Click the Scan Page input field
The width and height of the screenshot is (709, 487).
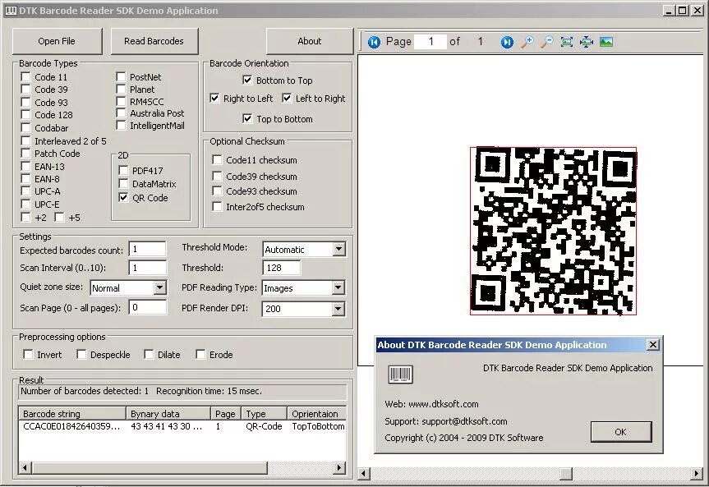[x=147, y=307]
